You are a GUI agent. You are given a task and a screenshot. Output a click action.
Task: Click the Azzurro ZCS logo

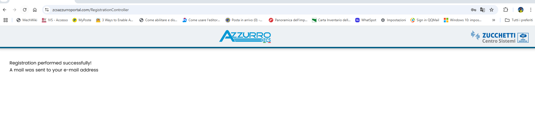tap(245, 37)
